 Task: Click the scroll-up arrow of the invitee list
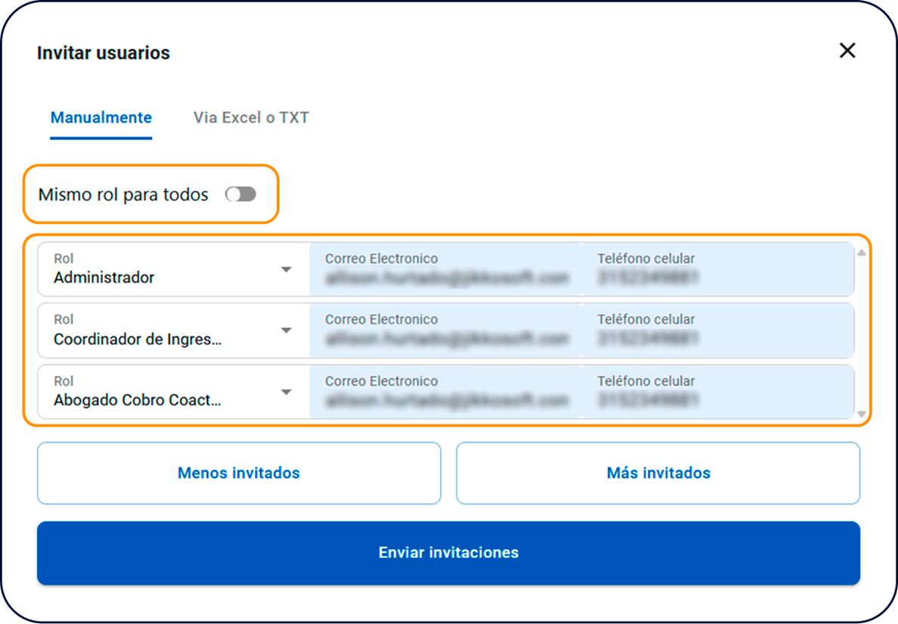click(862, 253)
